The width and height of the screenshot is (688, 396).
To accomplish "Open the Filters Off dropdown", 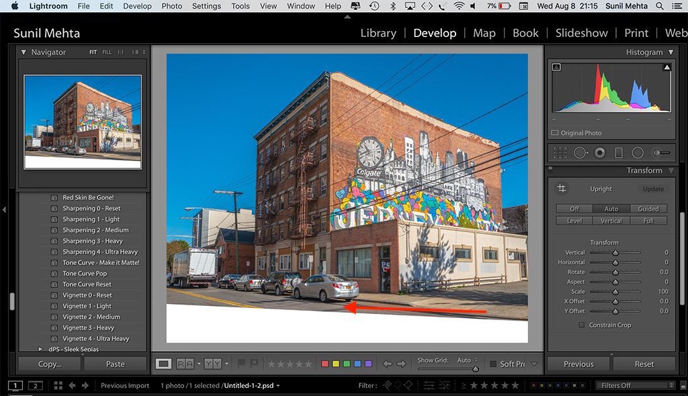I will [635, 385].
